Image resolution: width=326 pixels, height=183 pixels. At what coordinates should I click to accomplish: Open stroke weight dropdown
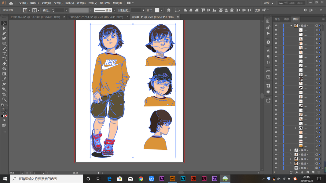pyautogui.click(x=66, y=10)
